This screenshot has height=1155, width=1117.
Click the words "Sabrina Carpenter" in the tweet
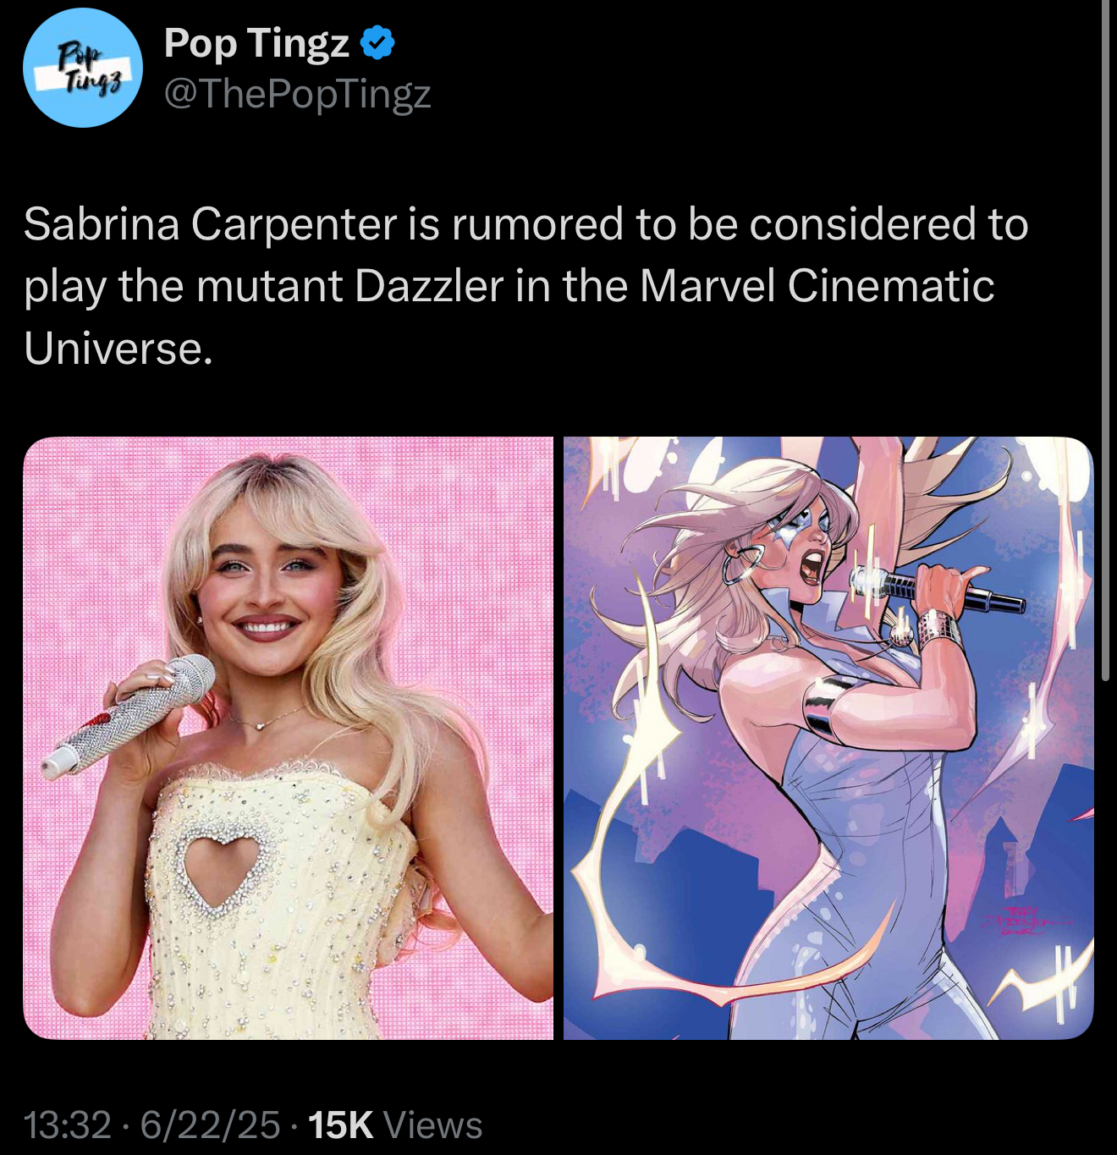point(210,224)
